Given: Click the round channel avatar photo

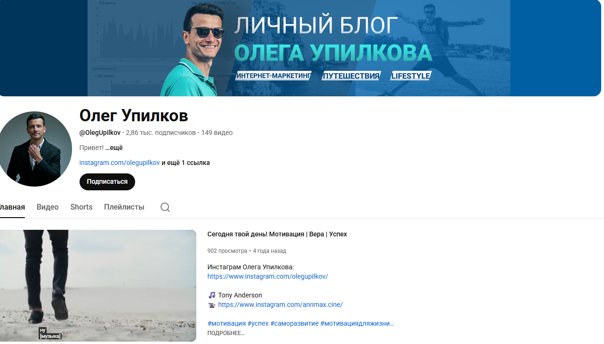Looking at the screenshot, I should click(34, 149).
